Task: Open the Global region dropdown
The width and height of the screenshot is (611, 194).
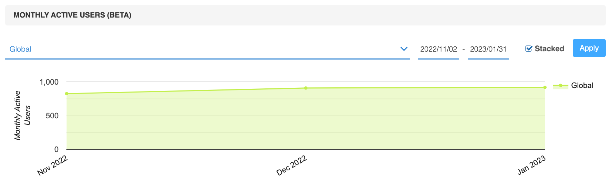Action: point(207,49)
